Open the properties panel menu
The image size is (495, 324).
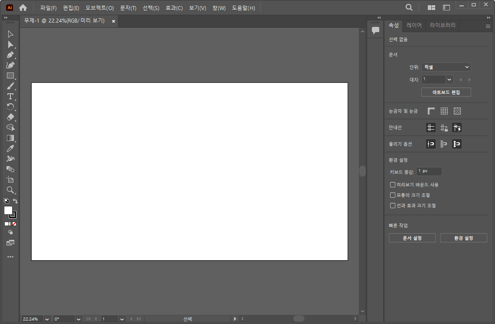click(x=488, y=26)
